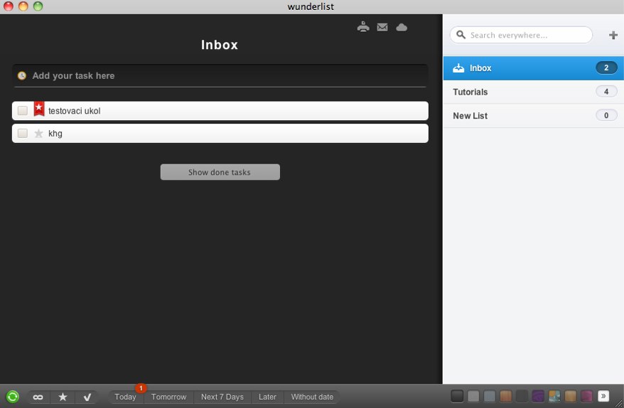Show all tasks with infinity icon

click(x=38, y=397)
